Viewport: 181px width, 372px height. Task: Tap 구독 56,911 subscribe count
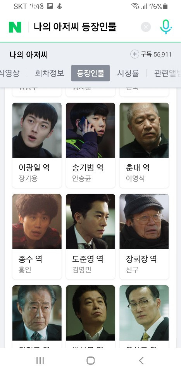click(156, 55)
